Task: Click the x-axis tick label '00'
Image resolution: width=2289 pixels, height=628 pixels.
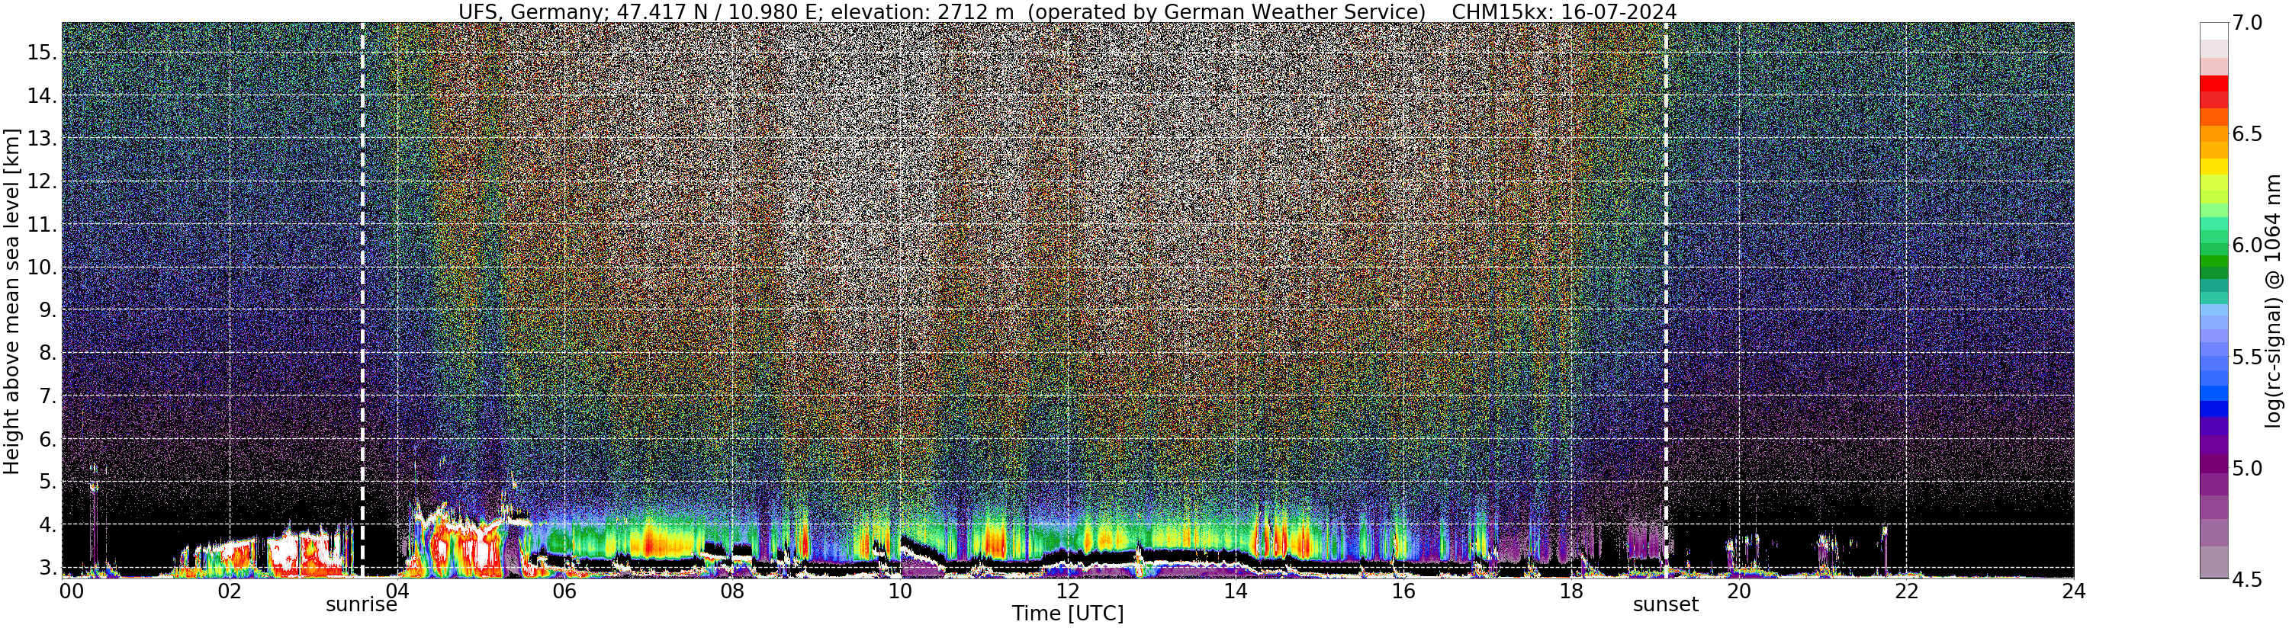Action: [71, 591]
